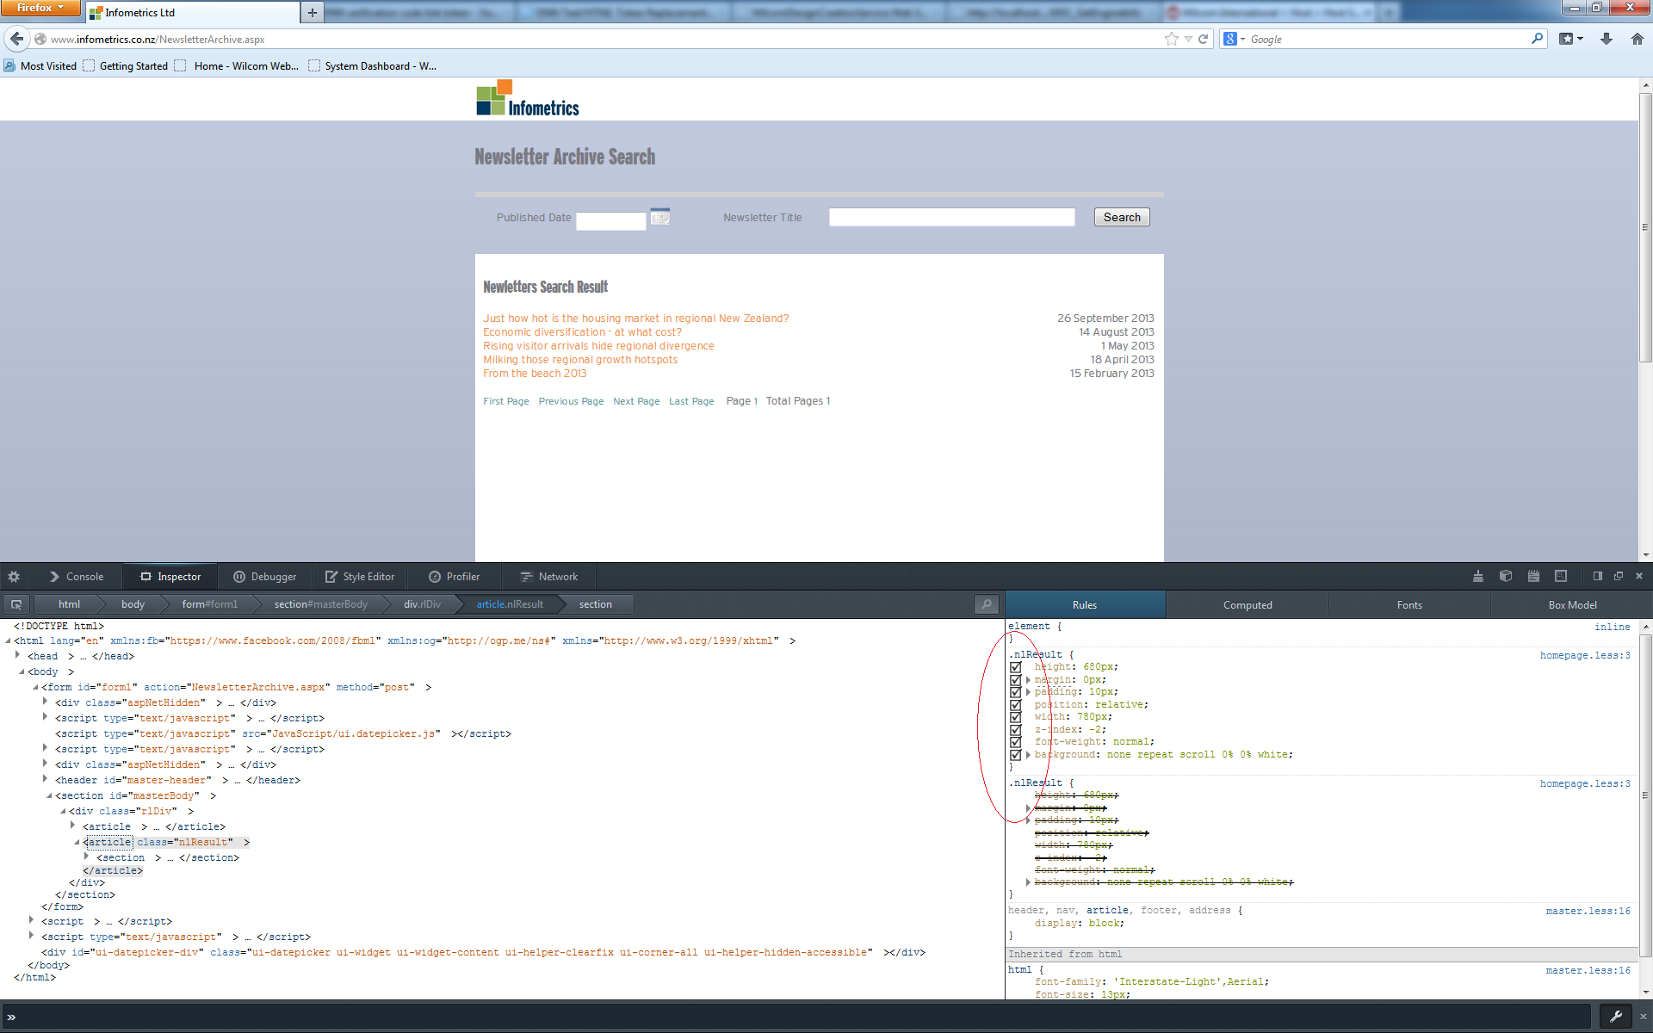Open the Network tab

549,577
